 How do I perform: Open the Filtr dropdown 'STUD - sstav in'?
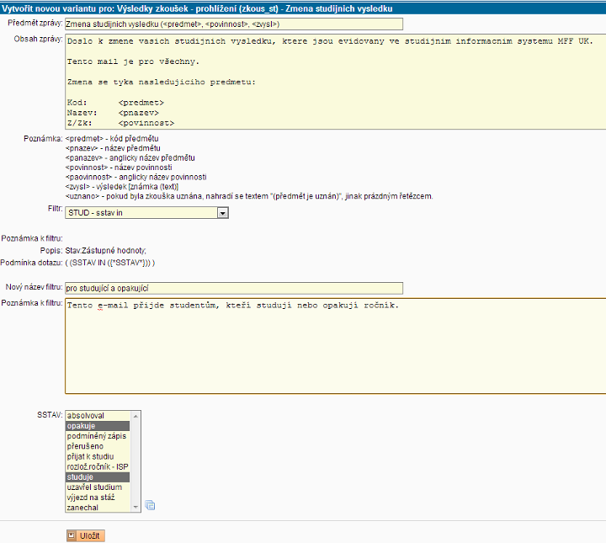(x=147, y=213)
